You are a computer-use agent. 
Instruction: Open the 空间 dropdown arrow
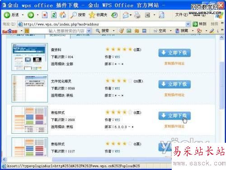pos(171,31)
